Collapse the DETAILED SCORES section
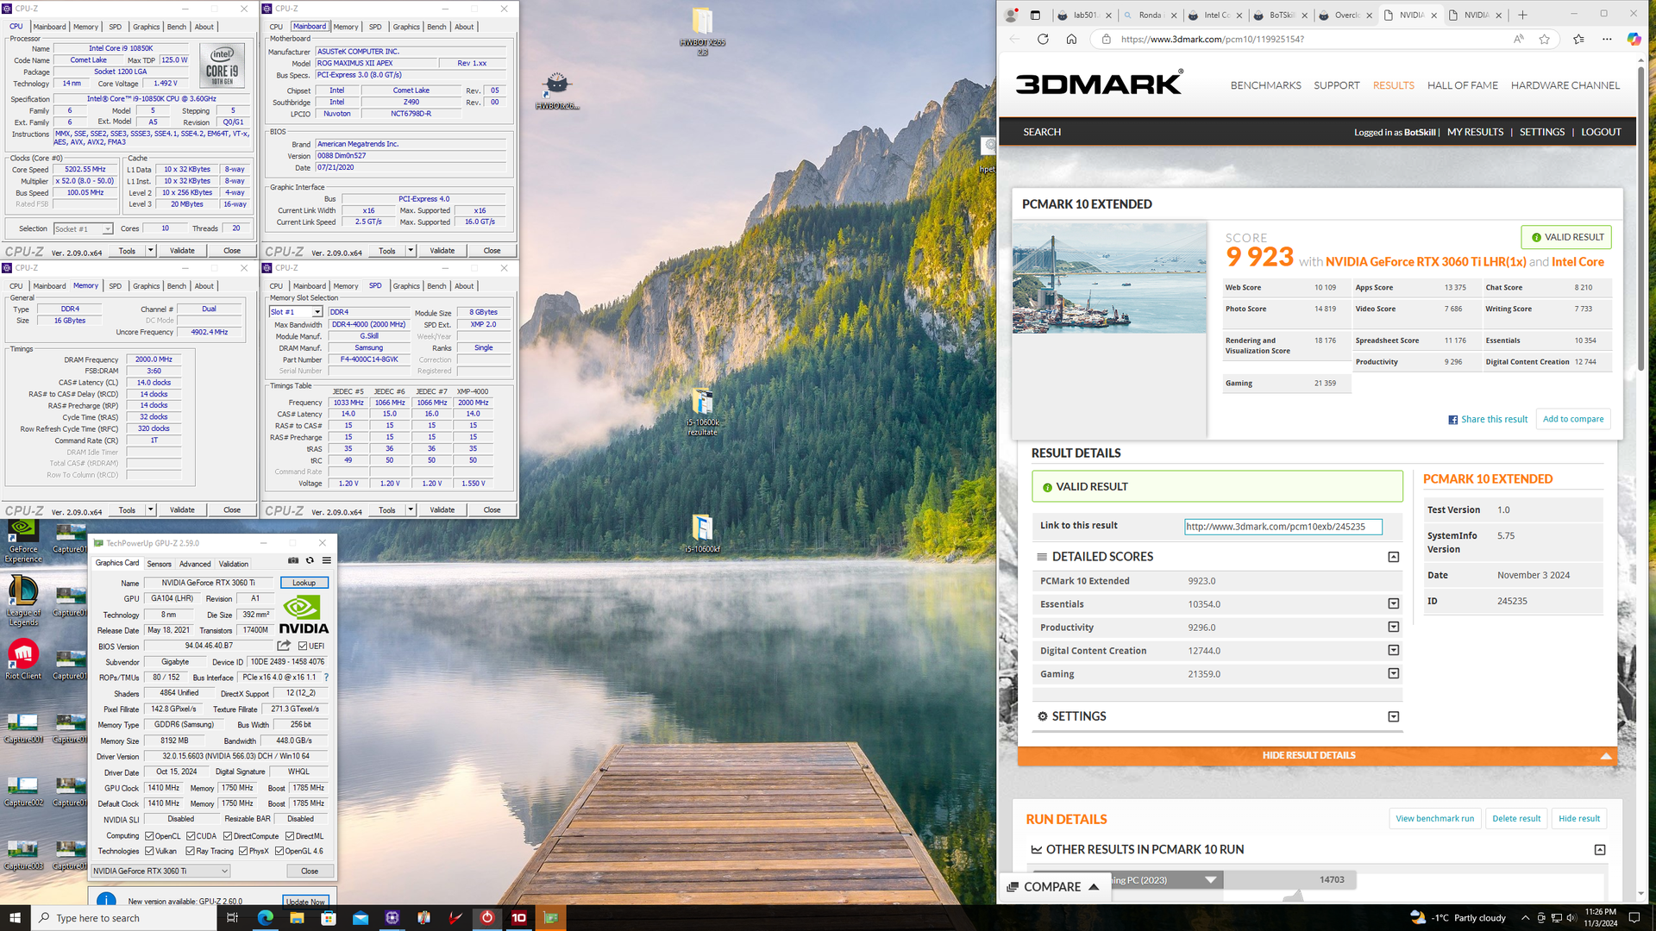Image resolution: width=1656 pixels, height=931 pixels. click(x=1393, y=557)
